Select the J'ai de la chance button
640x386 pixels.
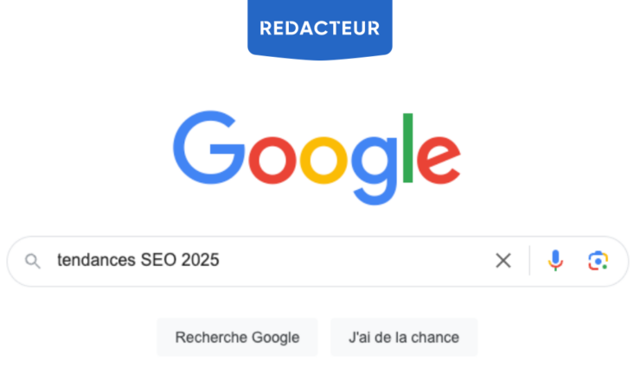click(x=404, y=338)
